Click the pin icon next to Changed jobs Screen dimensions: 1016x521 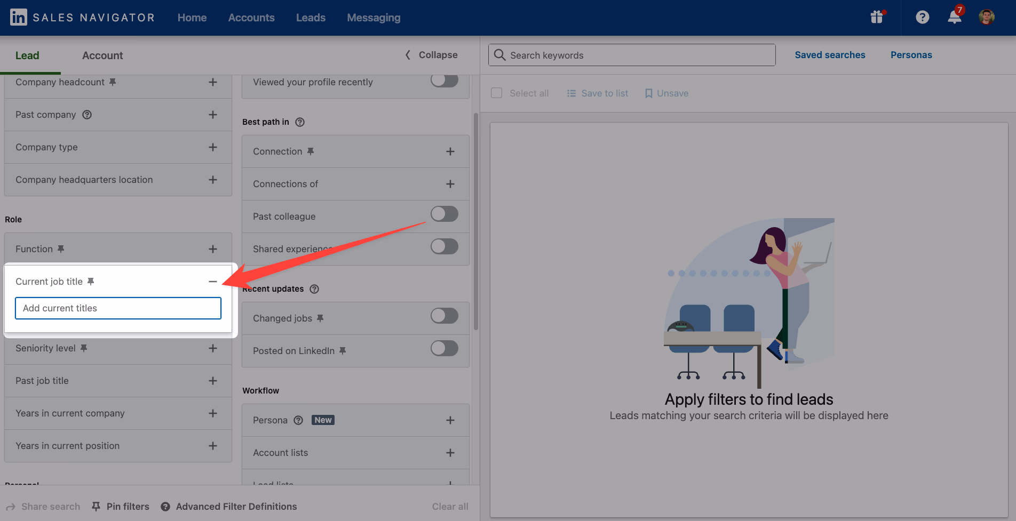(320, 318)
